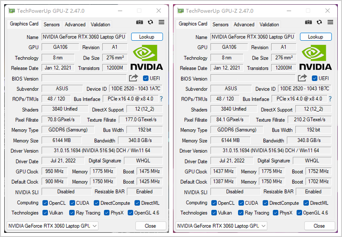Click GPU Clock '950 MHz' value
The width and height of the screenshot is (342, 237).
(x=54, y=171)
